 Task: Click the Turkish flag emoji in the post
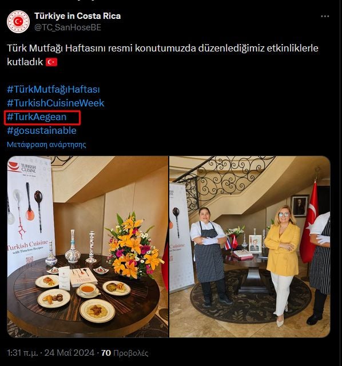coord(51,62)
